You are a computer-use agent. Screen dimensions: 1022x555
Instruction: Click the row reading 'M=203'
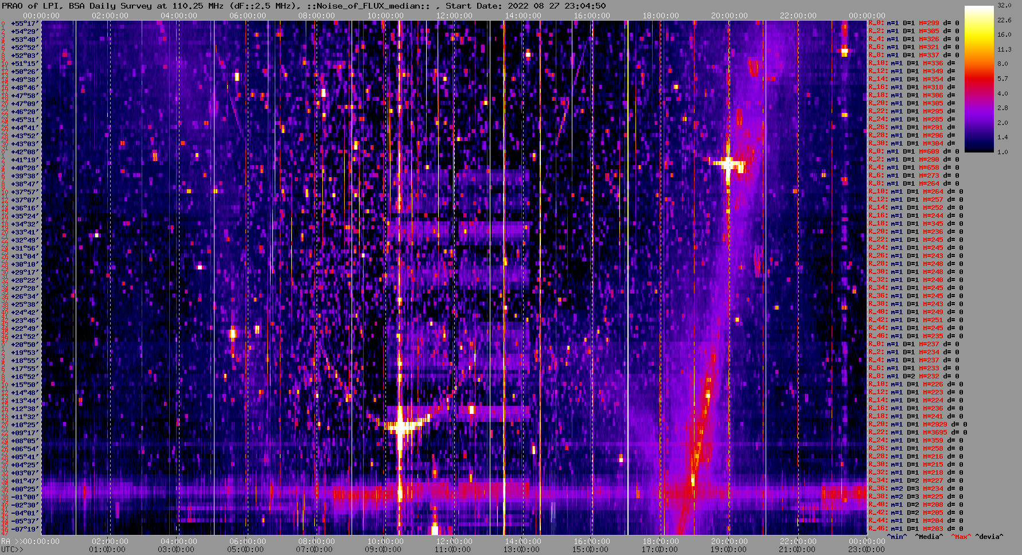pyautogui.click(x=916, y=529)
